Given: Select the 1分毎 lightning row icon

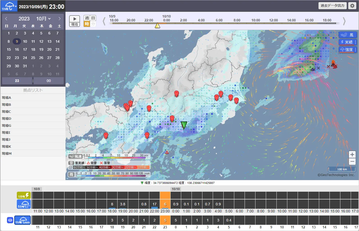Looking at the screenshot, I should (24, 196).
